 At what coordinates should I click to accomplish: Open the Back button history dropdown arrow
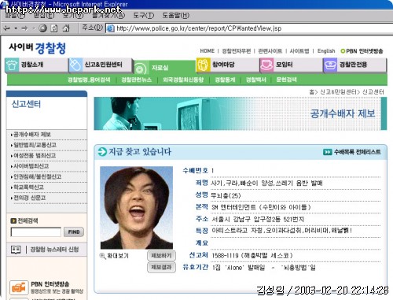pyautogui.click(x=16, y=28)
